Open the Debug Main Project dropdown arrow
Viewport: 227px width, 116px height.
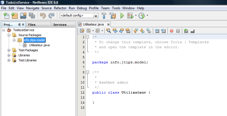(x=136, y=15)
